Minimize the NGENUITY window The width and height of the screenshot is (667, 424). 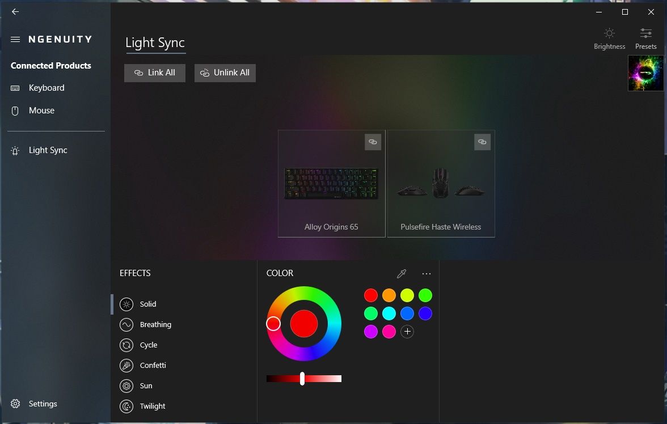click(x=599, y=12)
